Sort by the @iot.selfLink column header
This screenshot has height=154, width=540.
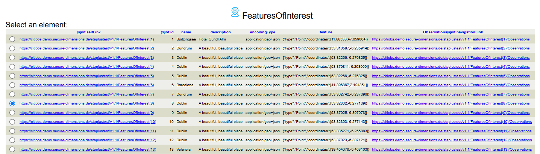(x=89, y=32)
